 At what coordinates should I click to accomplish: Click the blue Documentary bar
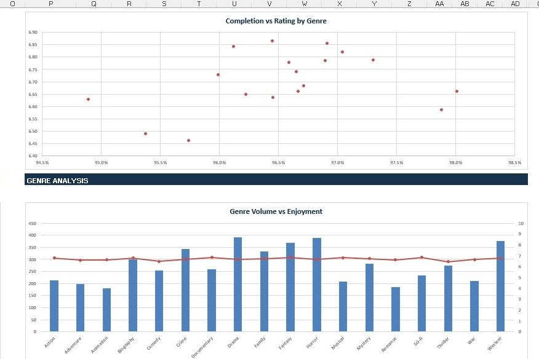(212, 301)
